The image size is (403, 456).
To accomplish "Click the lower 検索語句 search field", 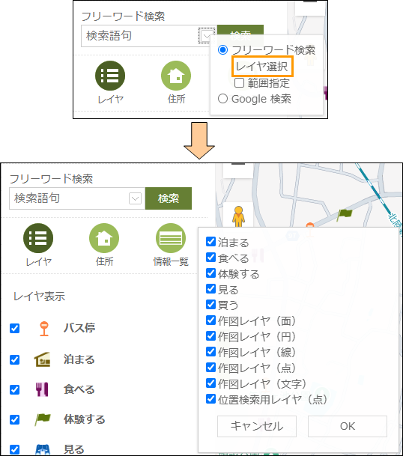I will click(x=69, y=198).
